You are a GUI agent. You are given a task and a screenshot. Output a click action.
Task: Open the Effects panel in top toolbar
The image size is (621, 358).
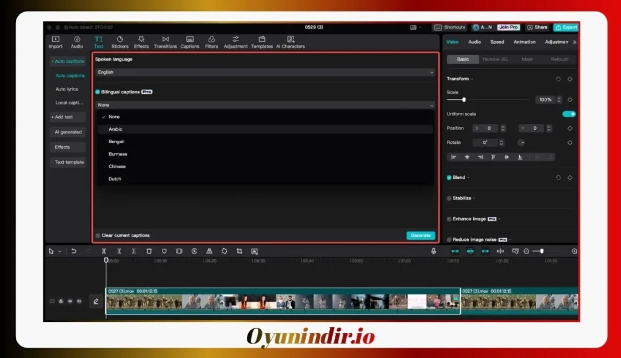coord(141,42)
